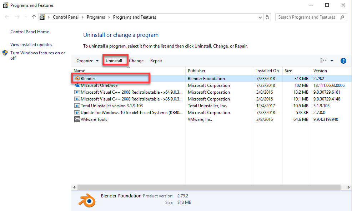This screenshot has width=352, height=211.
Task: Open the Organize dropdown menu
Action: (x=87, y=61)
